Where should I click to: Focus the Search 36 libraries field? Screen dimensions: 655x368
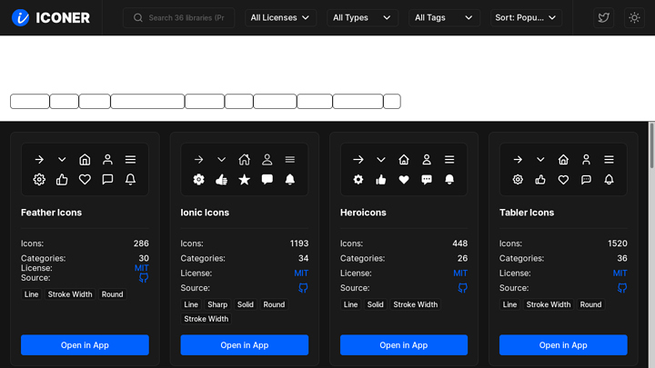[x=179, y=17]
